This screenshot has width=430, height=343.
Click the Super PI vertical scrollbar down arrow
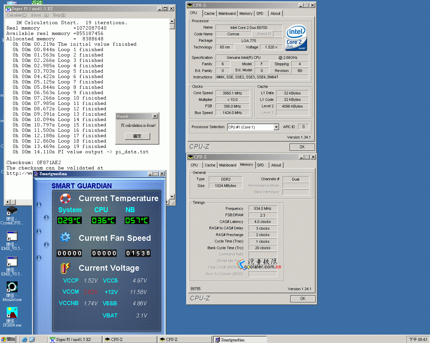tap(172, 197)
